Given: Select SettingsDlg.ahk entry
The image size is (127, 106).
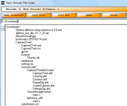Looking at the screenshot, I should [x=41, y=89].
